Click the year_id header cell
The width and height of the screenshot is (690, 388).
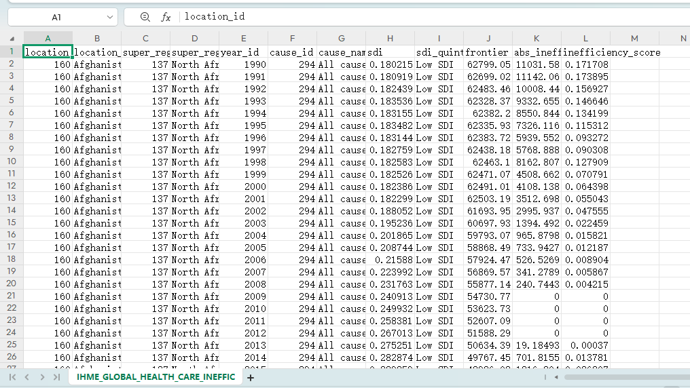coord(243,52)
